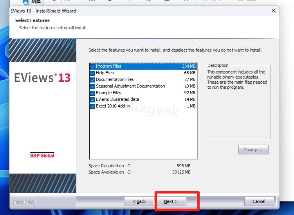Viewport: 294px width, 215px height.
Task: Select the Program Files row label
Action: (108, 66)
